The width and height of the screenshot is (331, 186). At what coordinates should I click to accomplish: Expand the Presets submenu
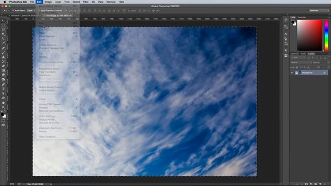coord(58,107)
